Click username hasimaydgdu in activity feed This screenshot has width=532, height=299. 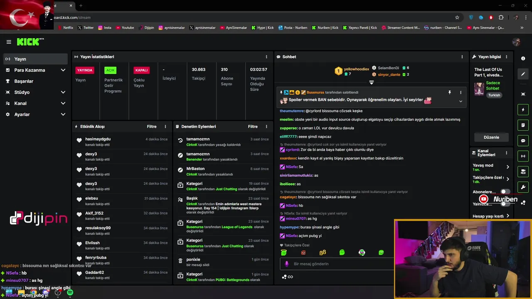click(x=98, y=139)
